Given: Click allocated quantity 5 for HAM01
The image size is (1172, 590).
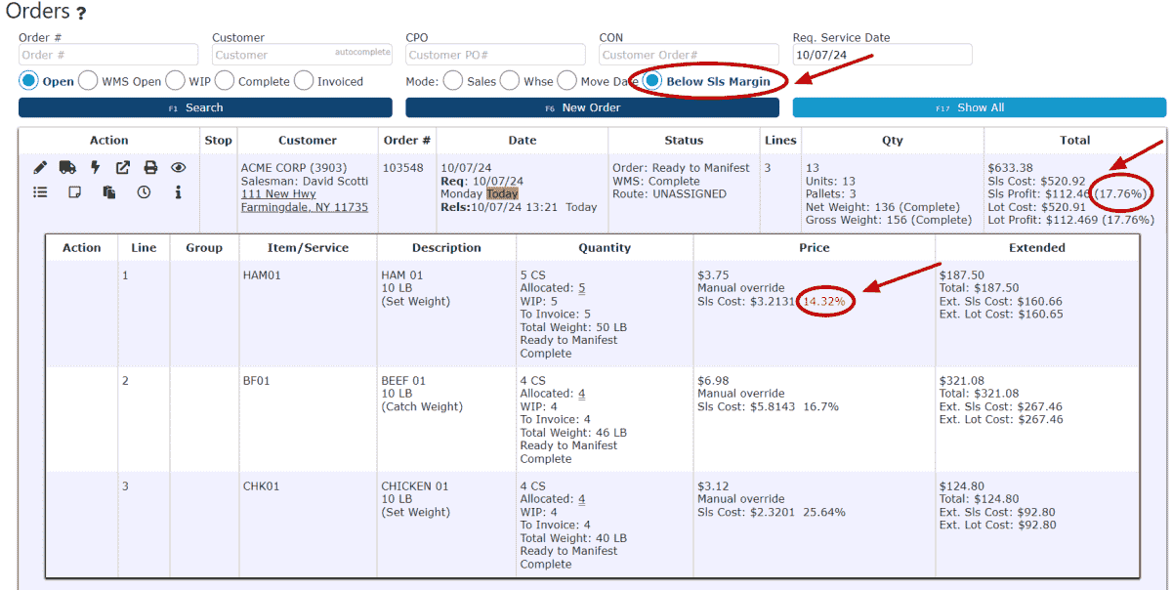Looking at the screenshot, I should (582, 288).
